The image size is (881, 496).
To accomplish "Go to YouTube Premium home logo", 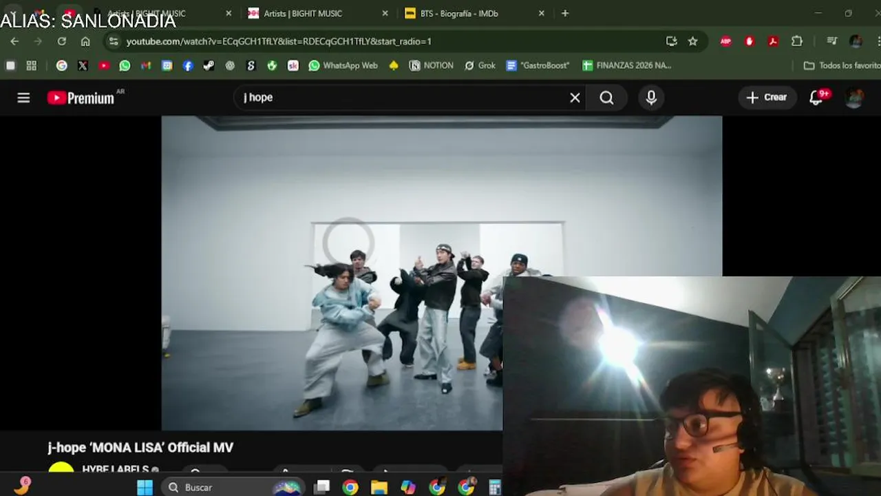I will (x=81, y=98).
